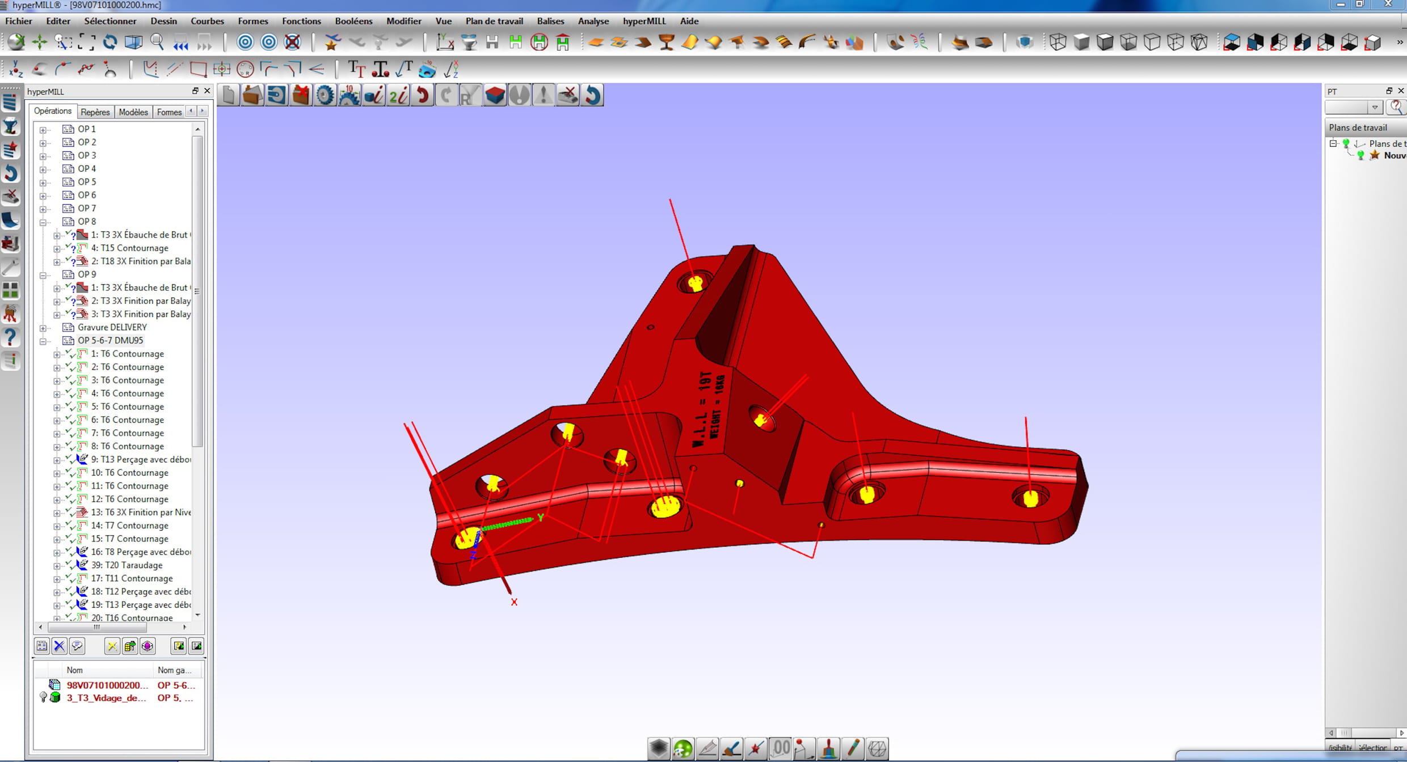Image resolution: width=1407 pixels, height=762 pixels.
Task: Open the Plan de travail menu
Action: tap(494, 21)
